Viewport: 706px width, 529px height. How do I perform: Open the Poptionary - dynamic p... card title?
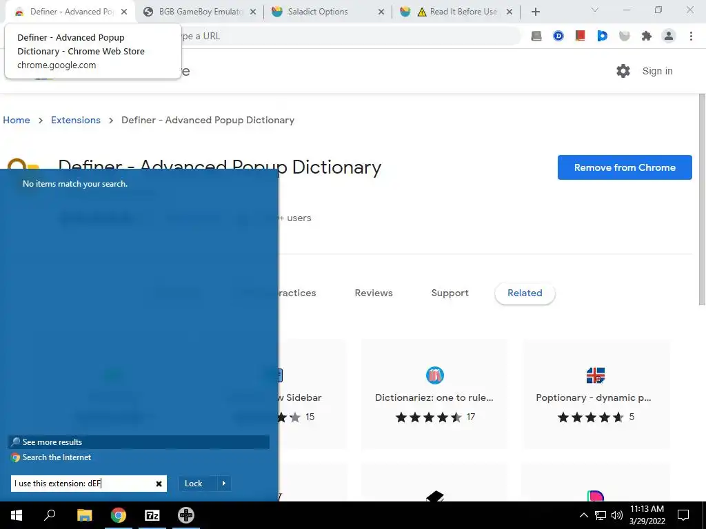pos(594,397)
